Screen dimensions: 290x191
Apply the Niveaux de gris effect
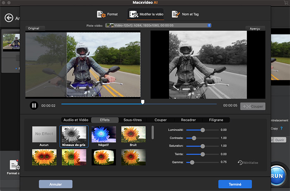(74, 134)
